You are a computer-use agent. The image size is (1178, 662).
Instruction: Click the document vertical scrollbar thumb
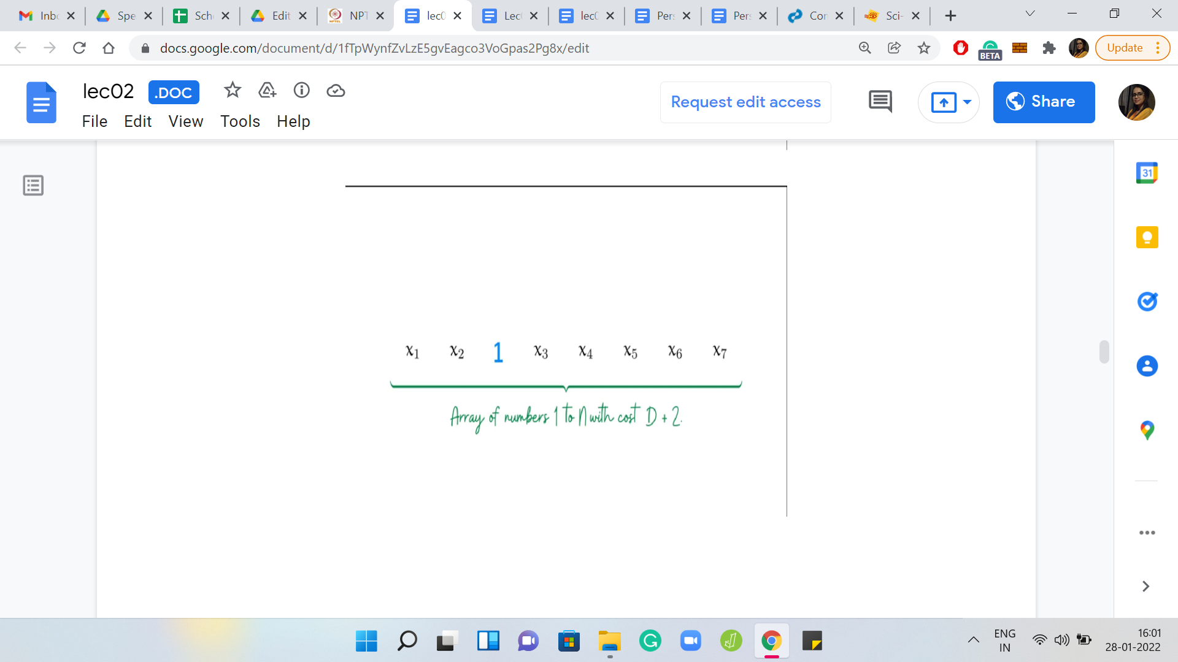[x=1104, y=352]
